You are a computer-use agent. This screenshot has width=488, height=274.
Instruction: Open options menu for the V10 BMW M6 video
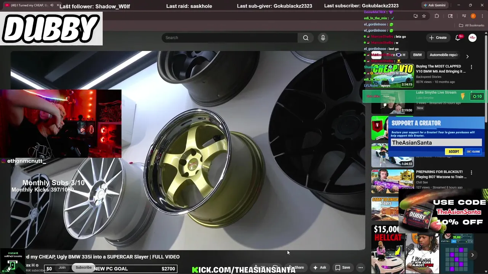click(x=471, y=67)
